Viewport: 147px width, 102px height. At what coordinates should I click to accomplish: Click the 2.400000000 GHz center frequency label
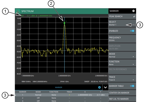click(64, 76)
